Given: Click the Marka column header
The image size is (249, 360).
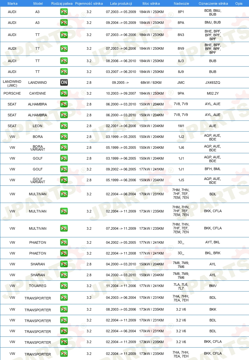Looking at the screenshot, I should [x=12, y=4].
